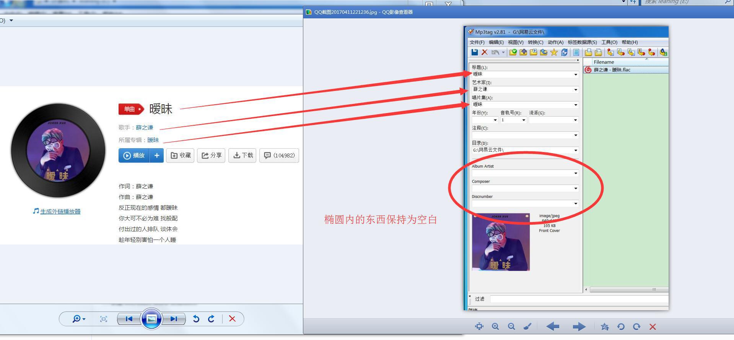Click the red X remove tag icon in Mp3tag toolbar

point(485,52)
